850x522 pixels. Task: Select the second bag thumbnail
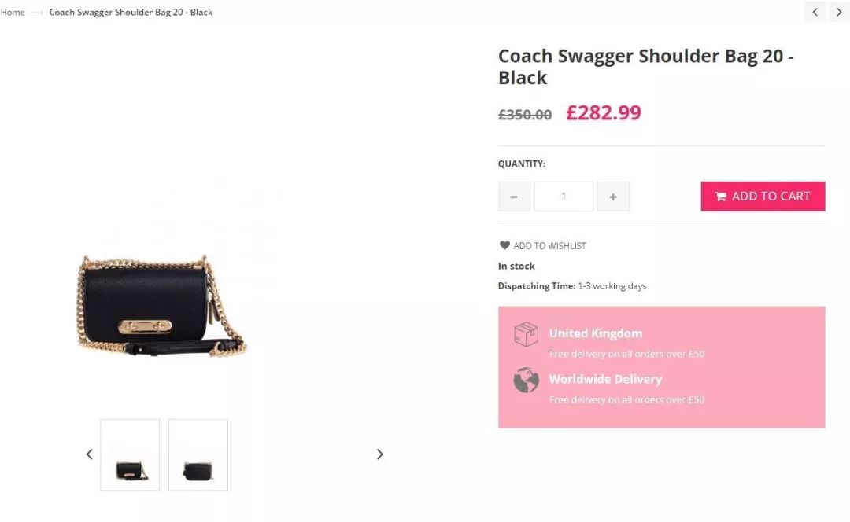tap(198, 455)
